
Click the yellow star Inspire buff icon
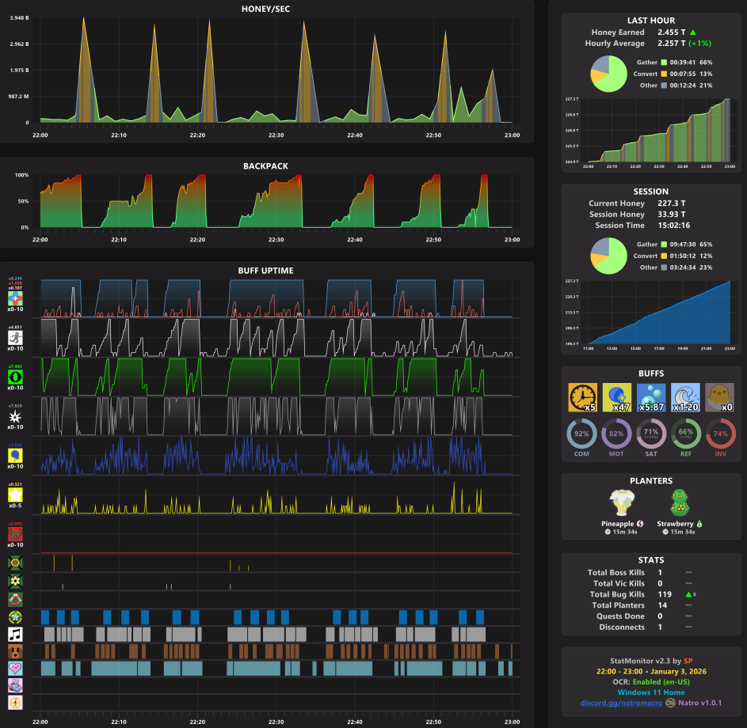[15, 495]
